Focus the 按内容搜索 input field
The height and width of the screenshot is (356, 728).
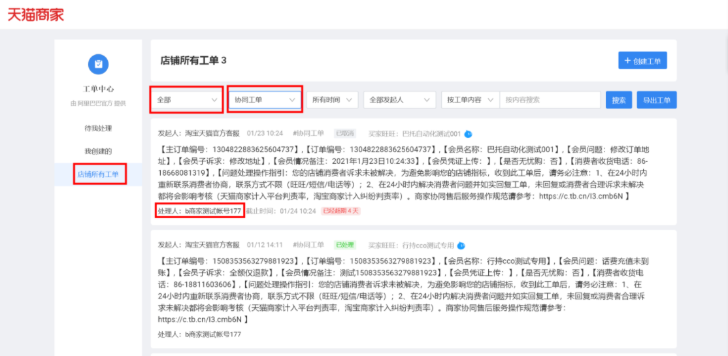(550, 100)
